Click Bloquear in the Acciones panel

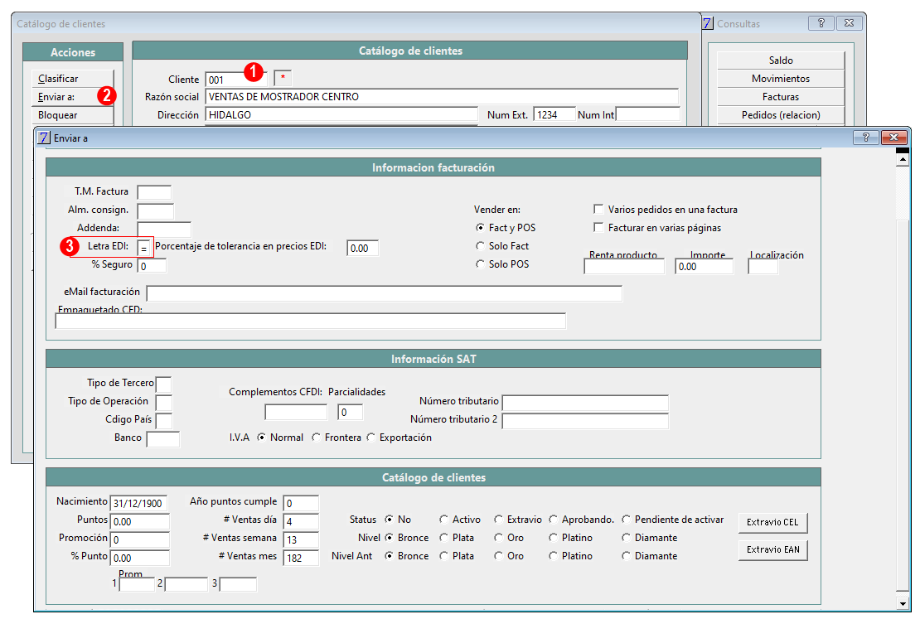72,115
